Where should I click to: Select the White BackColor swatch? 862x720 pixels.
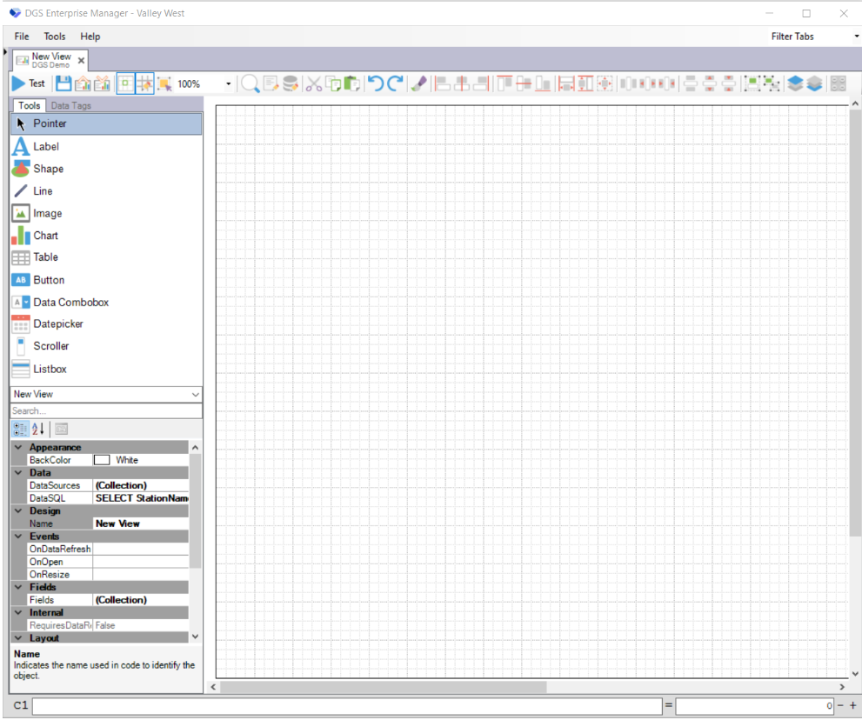[102, 459]
